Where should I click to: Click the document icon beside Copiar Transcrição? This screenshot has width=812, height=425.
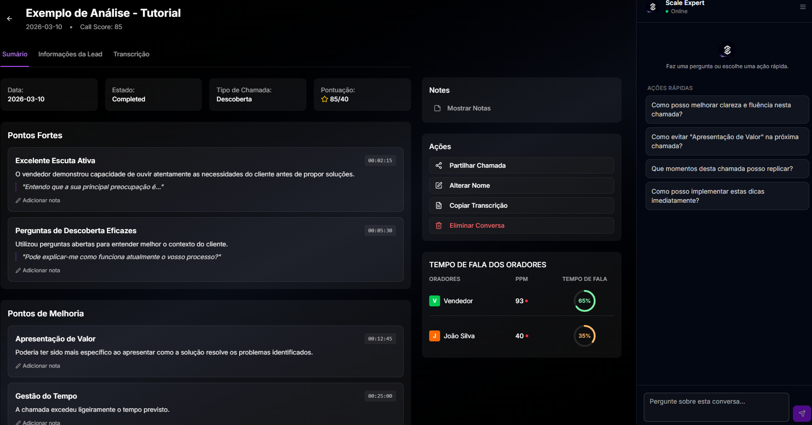(x=439, y=205)
